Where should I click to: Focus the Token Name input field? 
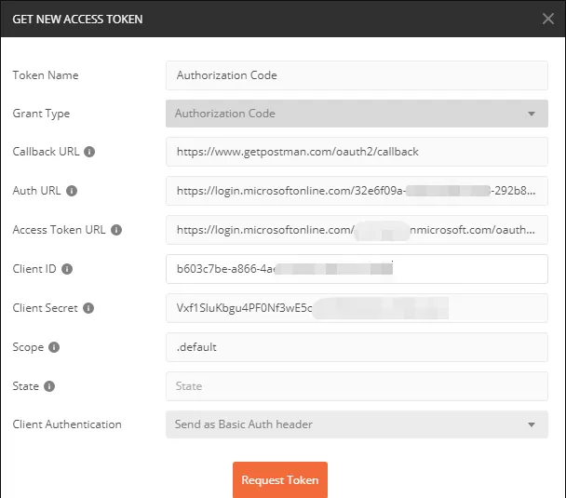tap(357, 75)
